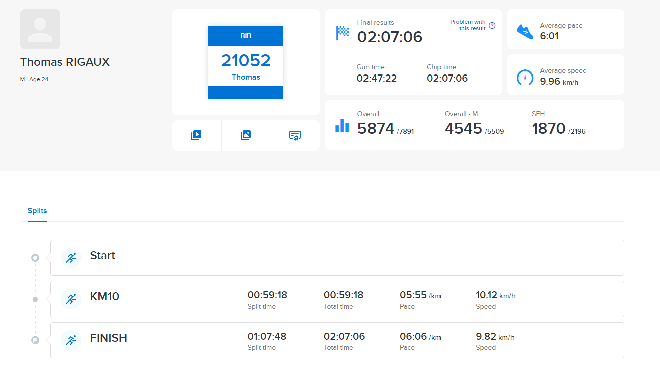The image size is (660, 376).
Task: Click the runner icon on KM10 row
Action: coord(71,299)
